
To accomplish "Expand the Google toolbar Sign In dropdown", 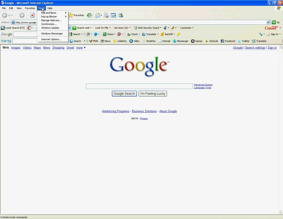I will pyautogui.click(x=280, y=34).
